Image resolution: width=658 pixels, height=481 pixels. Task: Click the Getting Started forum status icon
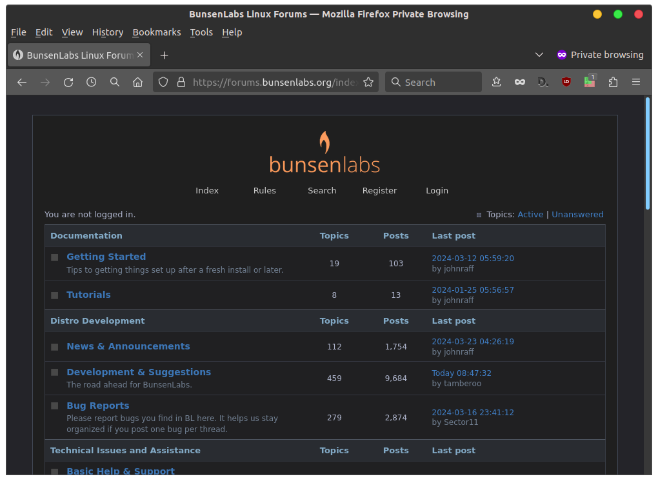[x=55, y=257]
